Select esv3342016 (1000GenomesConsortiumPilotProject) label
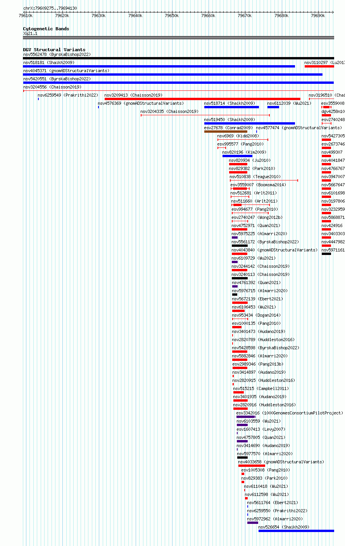Screen dimensions: 345x546 (x=290, y=413)
